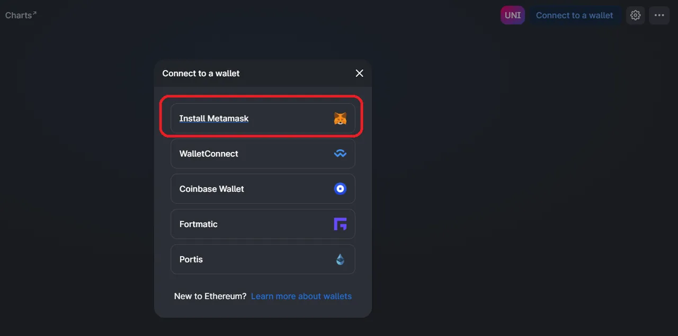Click the 'New to Ethereum?' text

[x=210, y=296]
